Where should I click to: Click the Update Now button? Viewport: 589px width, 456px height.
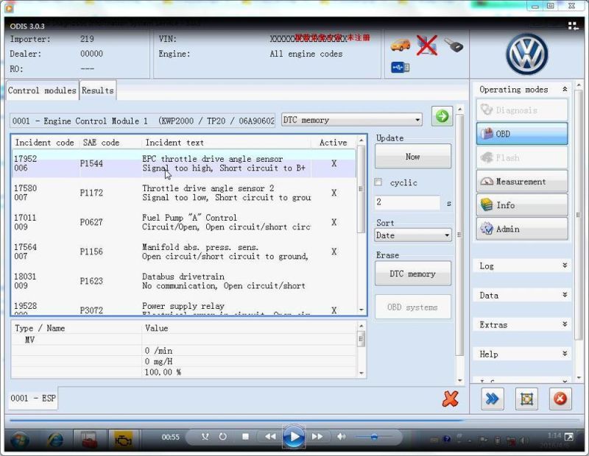(413, 157)
